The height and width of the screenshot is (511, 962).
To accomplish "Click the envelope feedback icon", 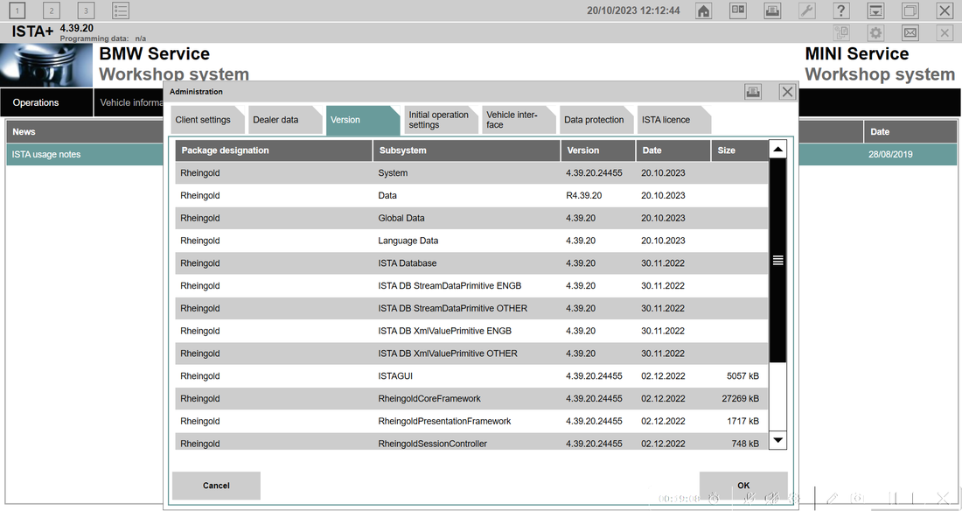I will 910,33.
